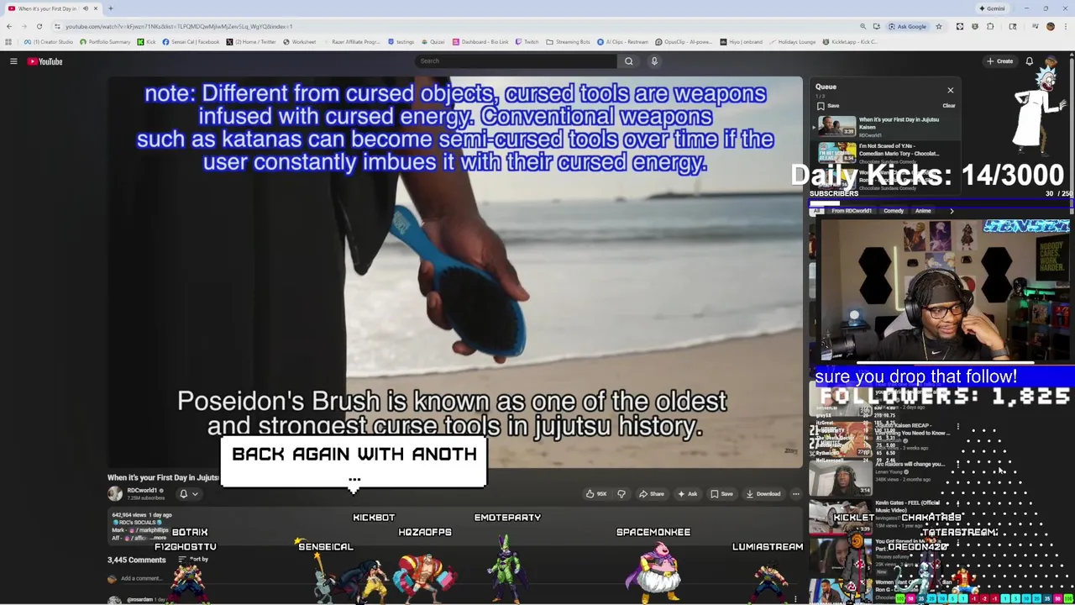Open the Ask button under the video

click(x=688, y=494)
